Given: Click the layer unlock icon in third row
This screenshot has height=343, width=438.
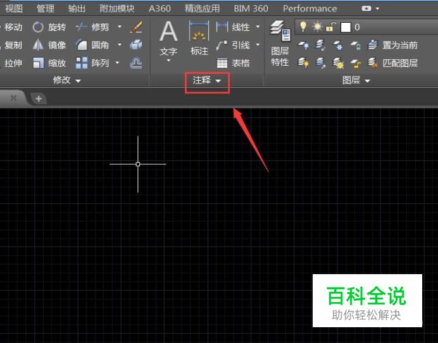Looking at the screenshot, I should tap(355, 63).
